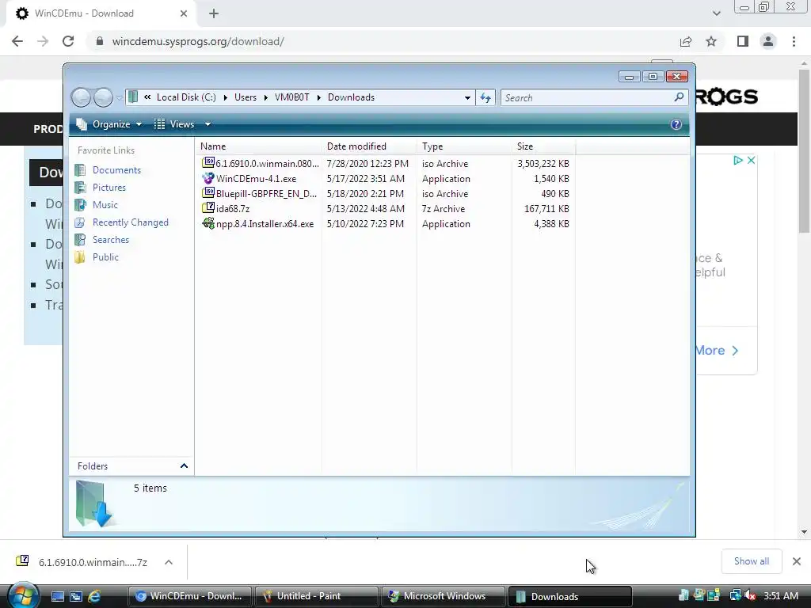Click the ad choices triangle icon
Screen dimensions: 811x608
tap(738, 160)
